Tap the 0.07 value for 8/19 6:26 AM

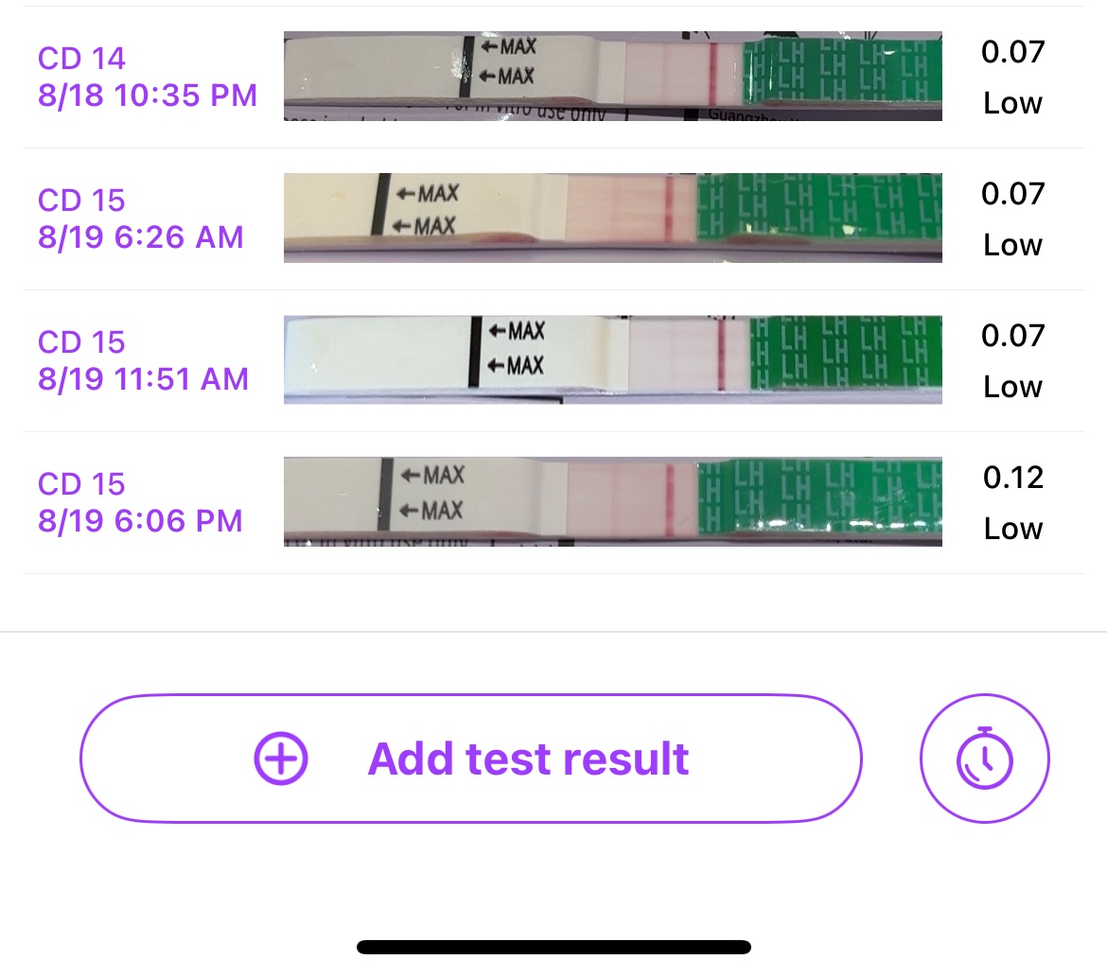point(1012,193)
